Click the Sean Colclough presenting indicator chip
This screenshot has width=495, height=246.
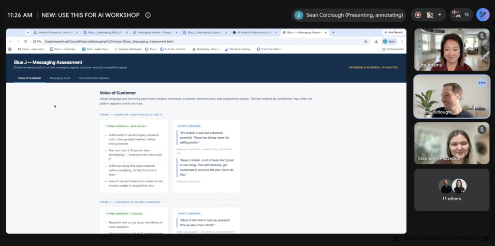coord(349,15)
